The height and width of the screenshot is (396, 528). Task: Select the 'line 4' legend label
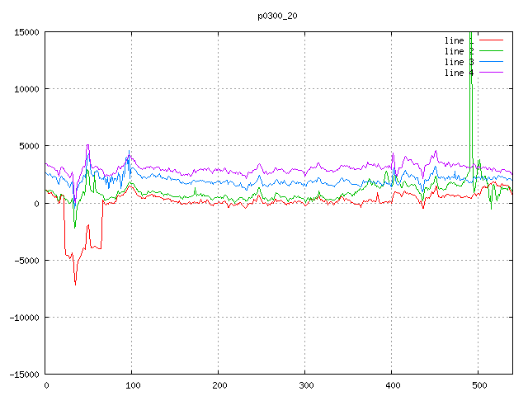(x=459, y=73)
